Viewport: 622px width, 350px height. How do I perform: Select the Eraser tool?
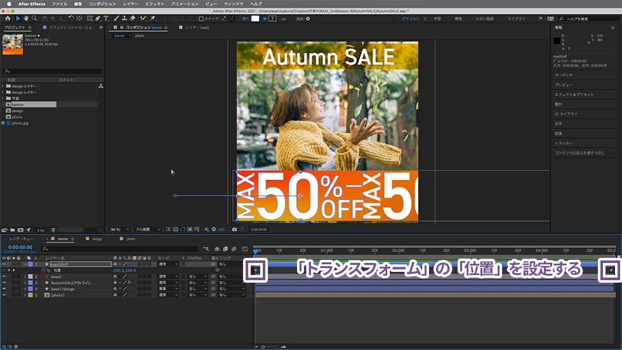pos(133,18)
